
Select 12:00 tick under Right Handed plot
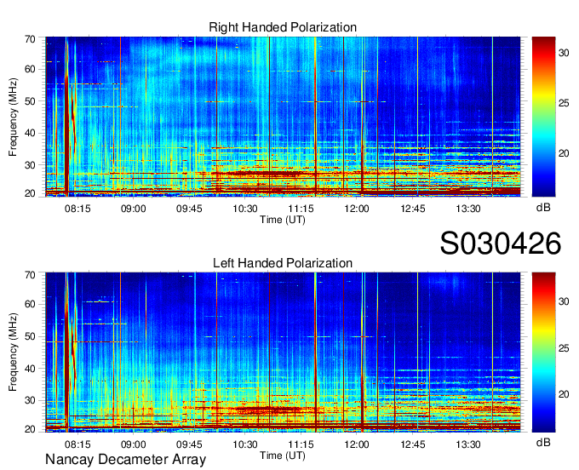[x=356, y=209]
